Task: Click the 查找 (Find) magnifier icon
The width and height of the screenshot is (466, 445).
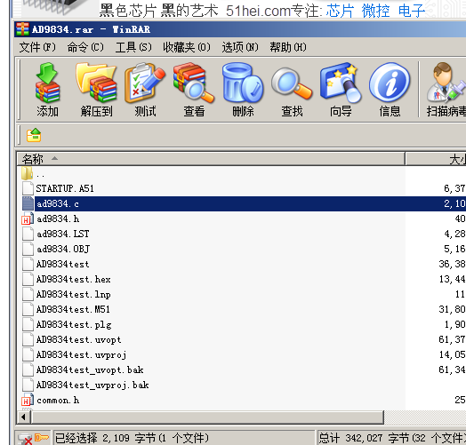Action: pos(292,83)
